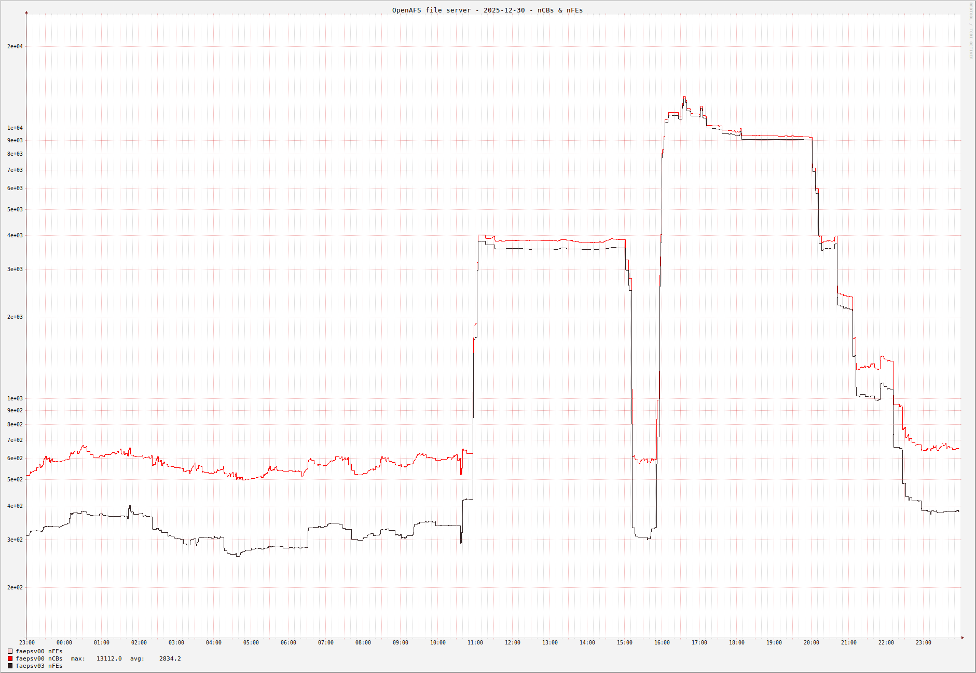This screenshot has width=976, height=673.
Task: Click the 20:00 time axis label
Action: (811, 643)
